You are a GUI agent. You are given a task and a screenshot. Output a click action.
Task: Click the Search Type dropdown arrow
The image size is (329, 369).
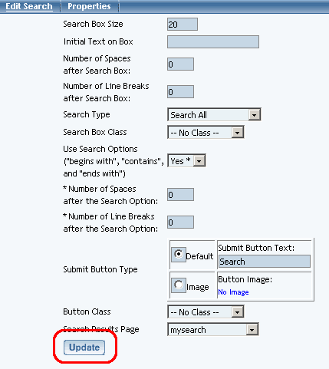point(254,115)
